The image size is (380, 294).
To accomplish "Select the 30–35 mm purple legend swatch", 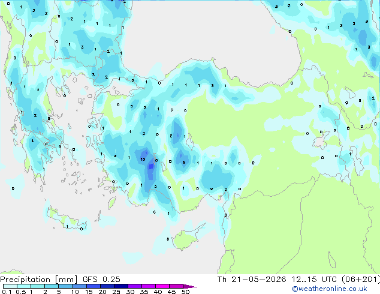I will click(135, 286).
